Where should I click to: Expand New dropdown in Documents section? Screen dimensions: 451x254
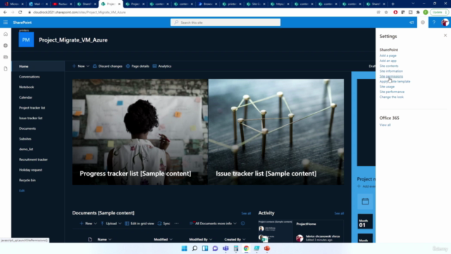[x=88, y=224]
